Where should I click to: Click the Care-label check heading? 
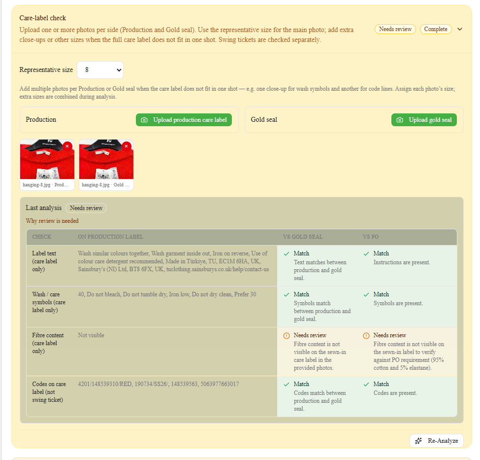(42, 18)
